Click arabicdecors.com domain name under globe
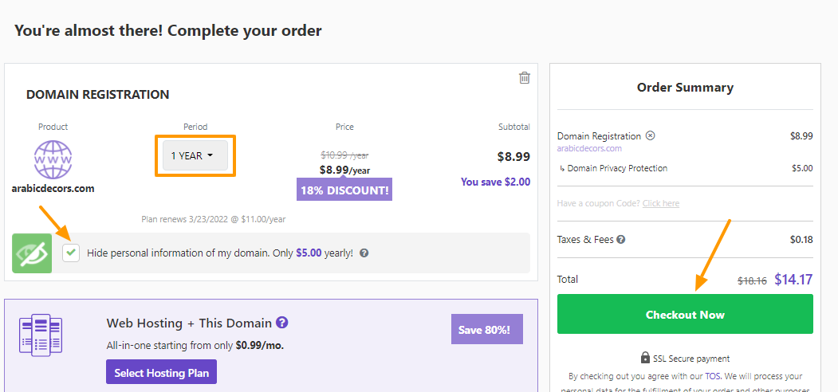The image size is (838, 392). pyautogui.click(x=53, y=189)
